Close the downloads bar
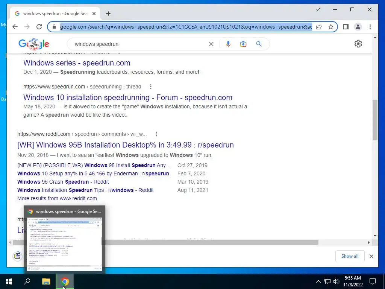The width and height of the screenshot is (385, 289). pos(371,256)
